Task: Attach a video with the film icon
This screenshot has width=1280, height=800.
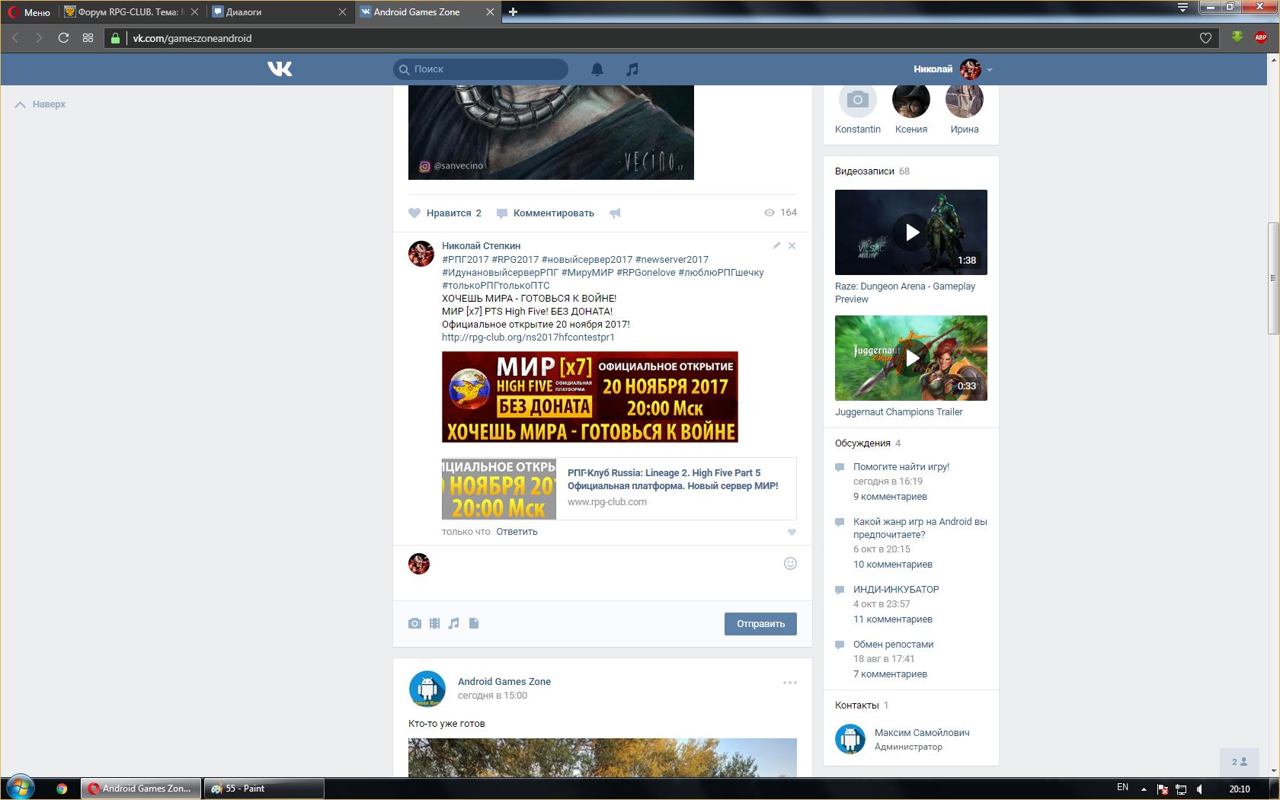Action: click(434, 623)
